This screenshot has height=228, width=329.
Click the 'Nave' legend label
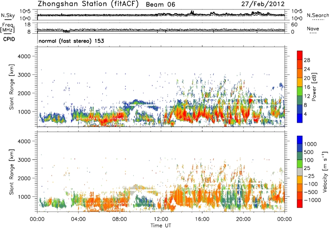coord(313,29)
